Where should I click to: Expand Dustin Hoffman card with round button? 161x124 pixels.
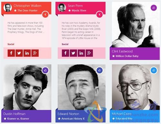[x=45, y=71]
